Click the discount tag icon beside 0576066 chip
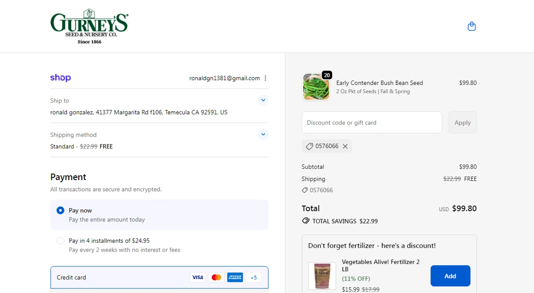534x293 pixels. point(309,146)
